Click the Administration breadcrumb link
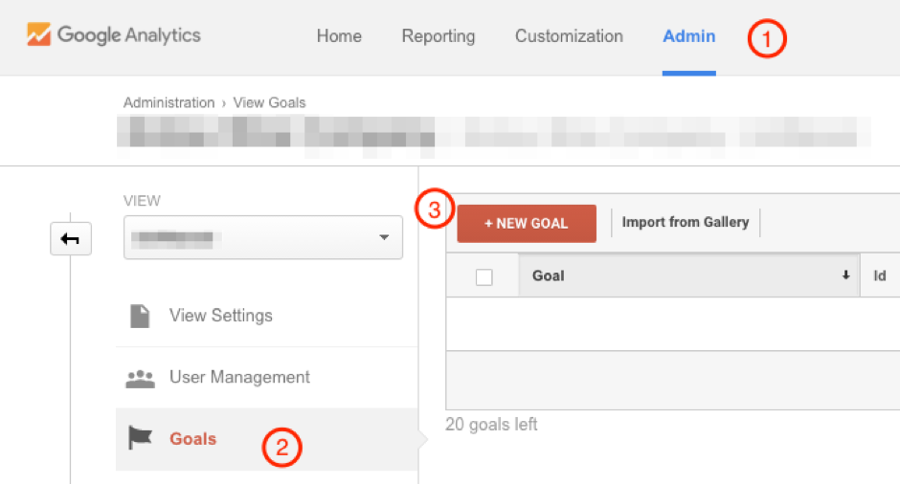This screenshot has width=900, height=484. pyautogui.click(x=169, y=102)
